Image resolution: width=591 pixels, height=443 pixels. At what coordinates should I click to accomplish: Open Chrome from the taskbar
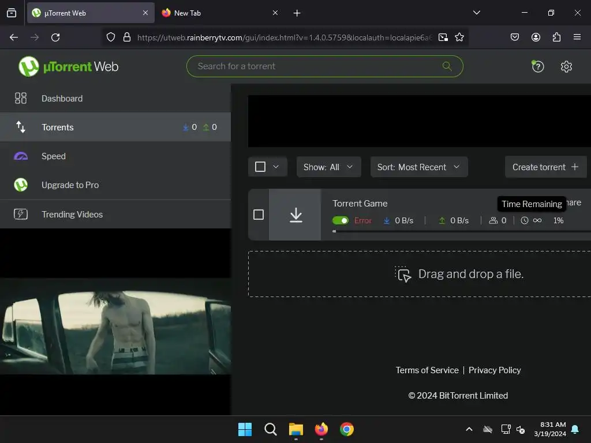click(x=347, y=429)
